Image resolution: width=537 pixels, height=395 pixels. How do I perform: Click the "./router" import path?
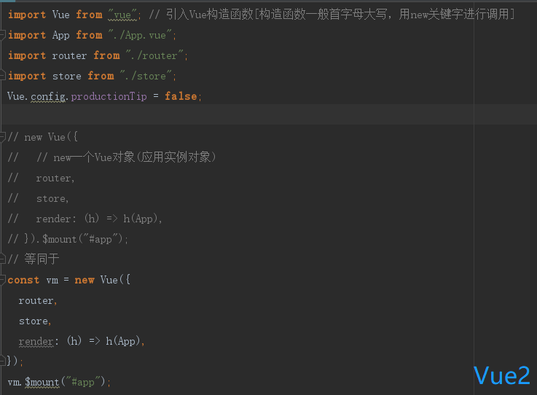click(x=157, y=55)
